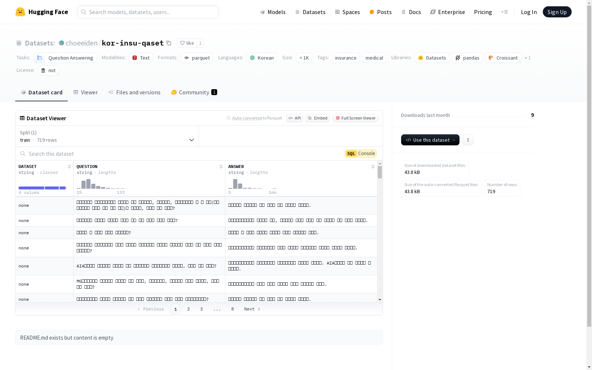
Task: Sort by the ANSWER column arrows
Action: pyautogui.click(x=373, y=166)
